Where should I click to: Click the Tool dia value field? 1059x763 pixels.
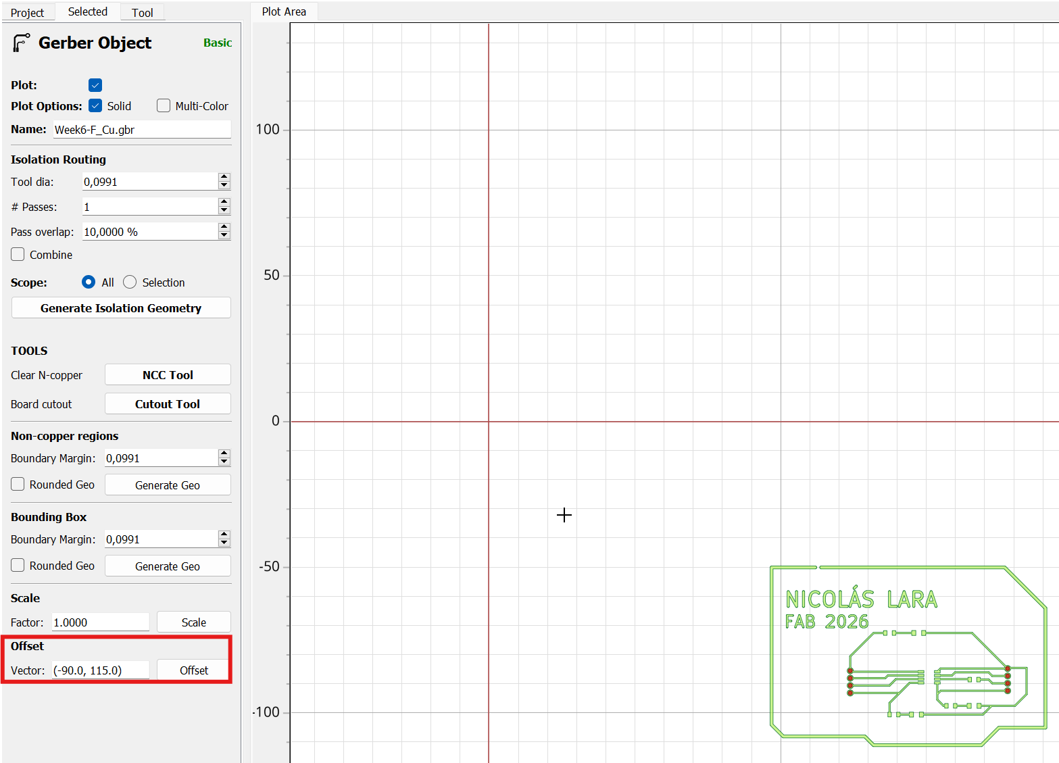tap(149, 182)
